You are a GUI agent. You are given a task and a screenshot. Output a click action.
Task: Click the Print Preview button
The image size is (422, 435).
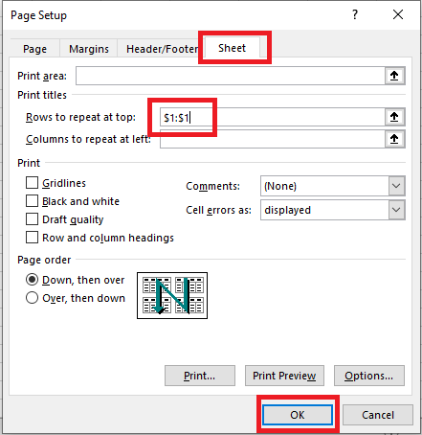[x=284, y=376]
